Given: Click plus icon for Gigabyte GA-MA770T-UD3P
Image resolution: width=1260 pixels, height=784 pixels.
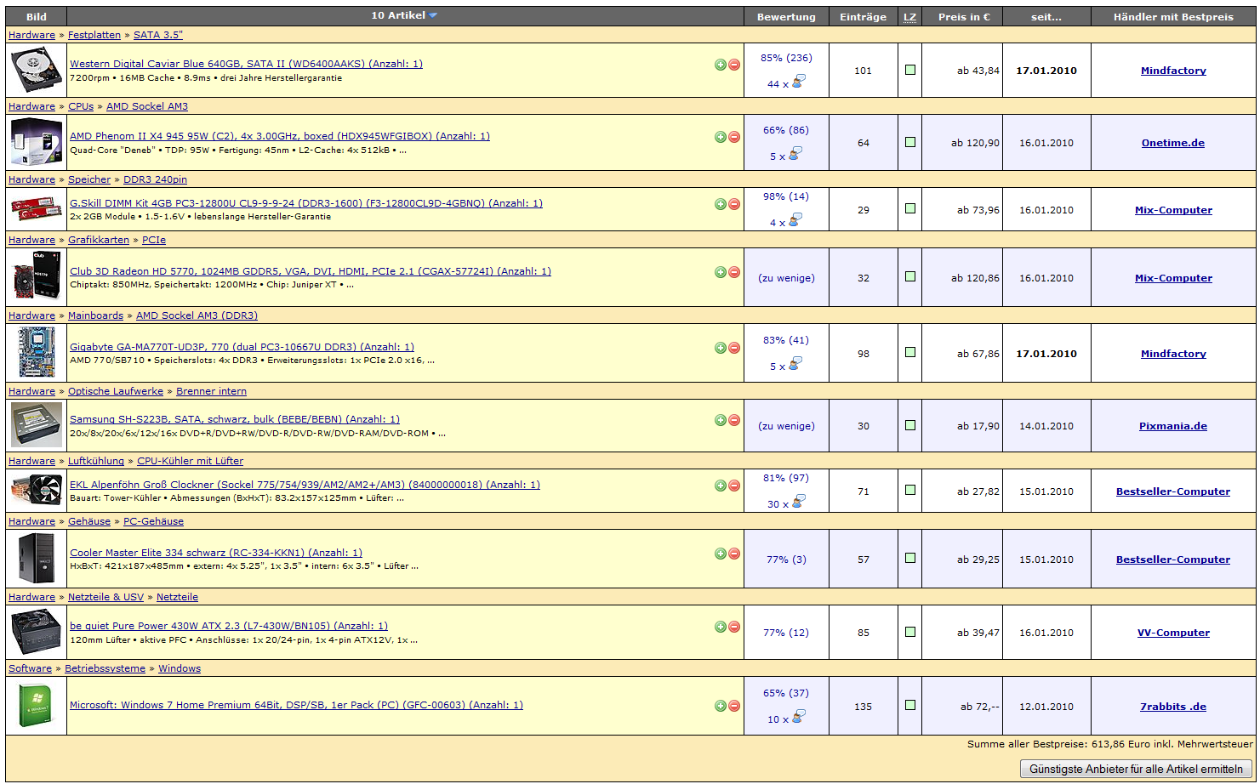Looking at the screenshot, I should (x=721, y=348).
